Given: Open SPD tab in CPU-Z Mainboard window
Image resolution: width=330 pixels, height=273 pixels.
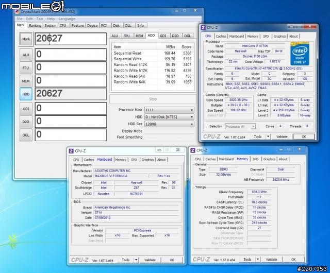Looking at the screenshot, I should tap(134, 160).
